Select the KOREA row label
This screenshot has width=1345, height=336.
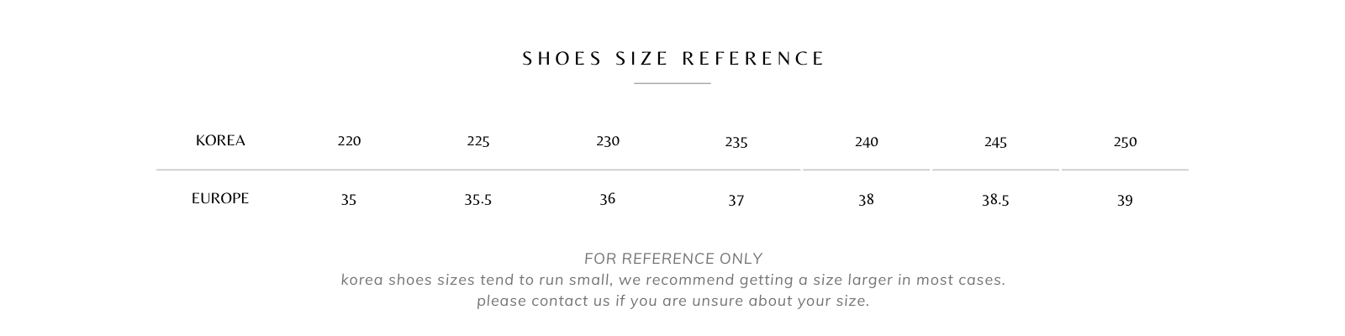click(x=220, y=140)
